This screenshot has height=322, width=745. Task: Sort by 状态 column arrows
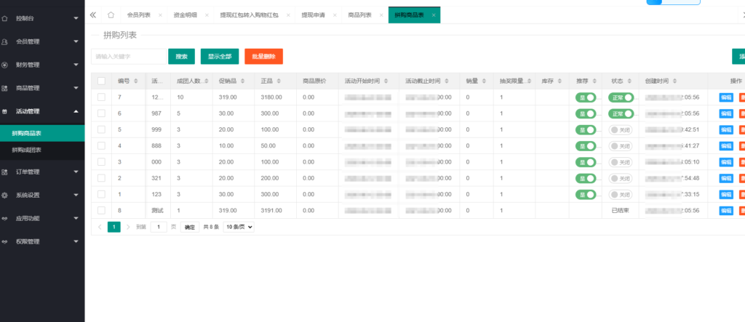(x=629, y=81)
